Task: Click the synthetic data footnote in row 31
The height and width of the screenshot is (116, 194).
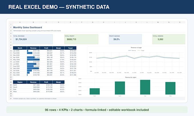Action: pos(35,99)
